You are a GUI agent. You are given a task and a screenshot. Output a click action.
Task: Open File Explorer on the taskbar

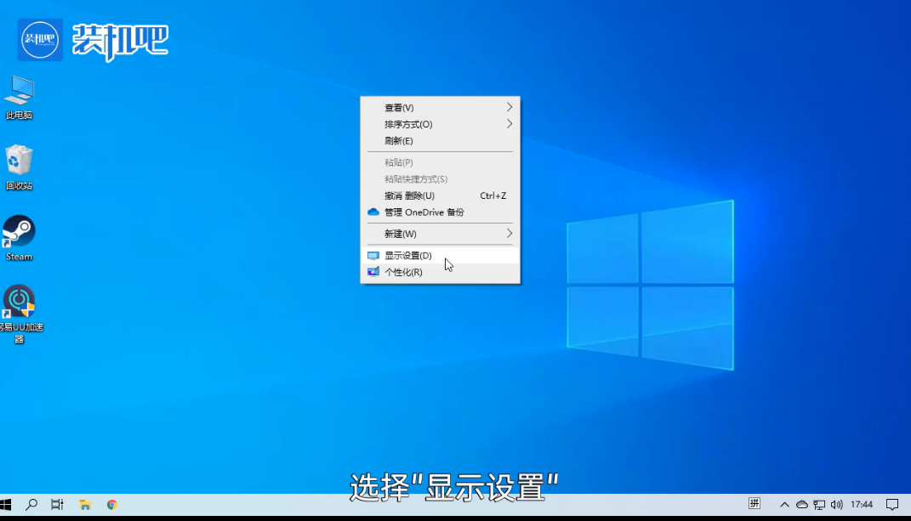click(84, 503)
